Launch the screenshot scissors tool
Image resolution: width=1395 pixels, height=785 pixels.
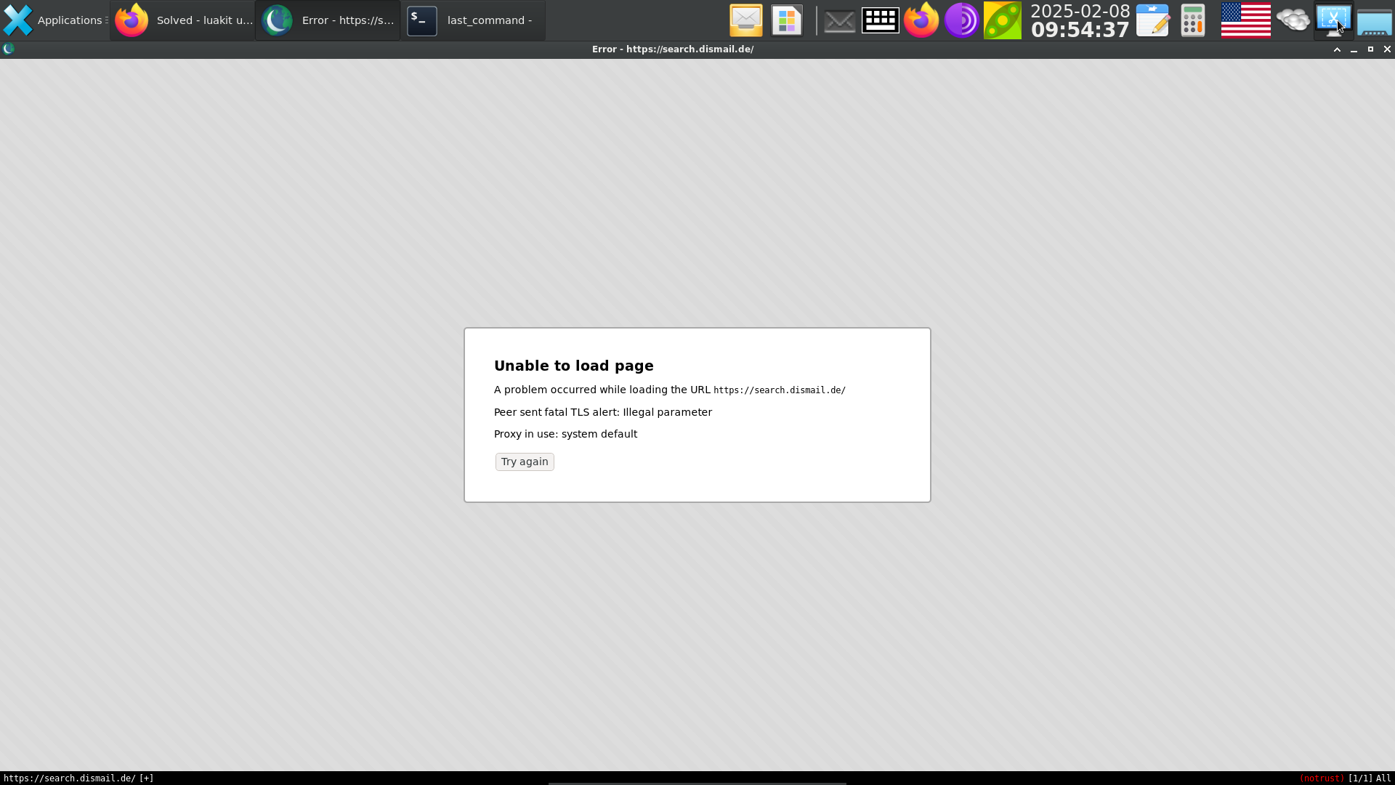(1333, 20)
